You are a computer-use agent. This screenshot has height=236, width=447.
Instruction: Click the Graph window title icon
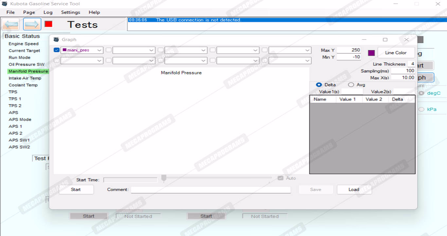click(56, 39)
